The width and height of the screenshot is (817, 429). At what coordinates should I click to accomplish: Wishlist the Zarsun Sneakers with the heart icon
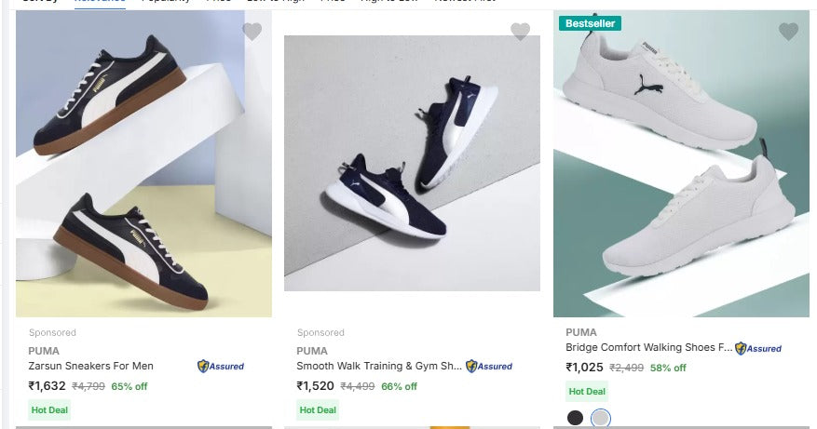point(252,32)
